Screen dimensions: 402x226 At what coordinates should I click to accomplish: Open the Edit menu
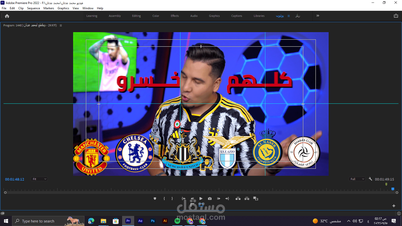12,8
